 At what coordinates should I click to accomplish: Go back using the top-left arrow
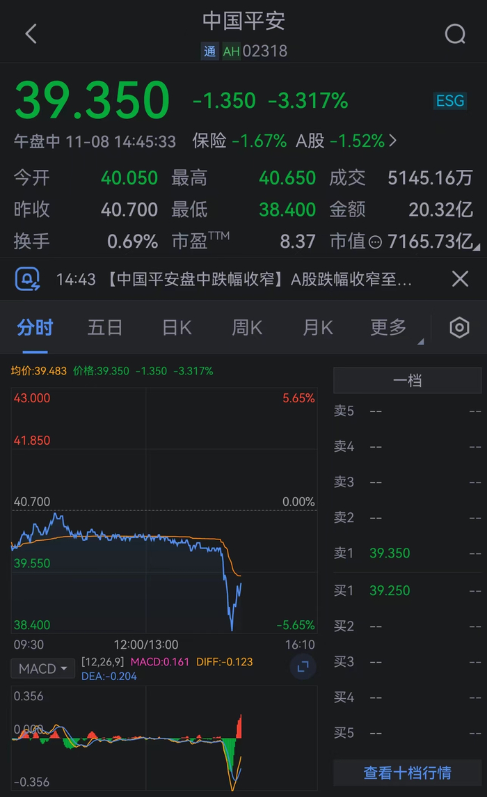pyautogui.click(x=31, y=34)
